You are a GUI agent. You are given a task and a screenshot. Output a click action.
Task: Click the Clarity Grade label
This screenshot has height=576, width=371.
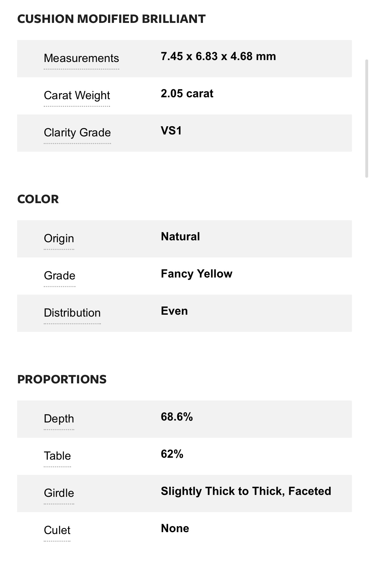click(x=77, y=133)
